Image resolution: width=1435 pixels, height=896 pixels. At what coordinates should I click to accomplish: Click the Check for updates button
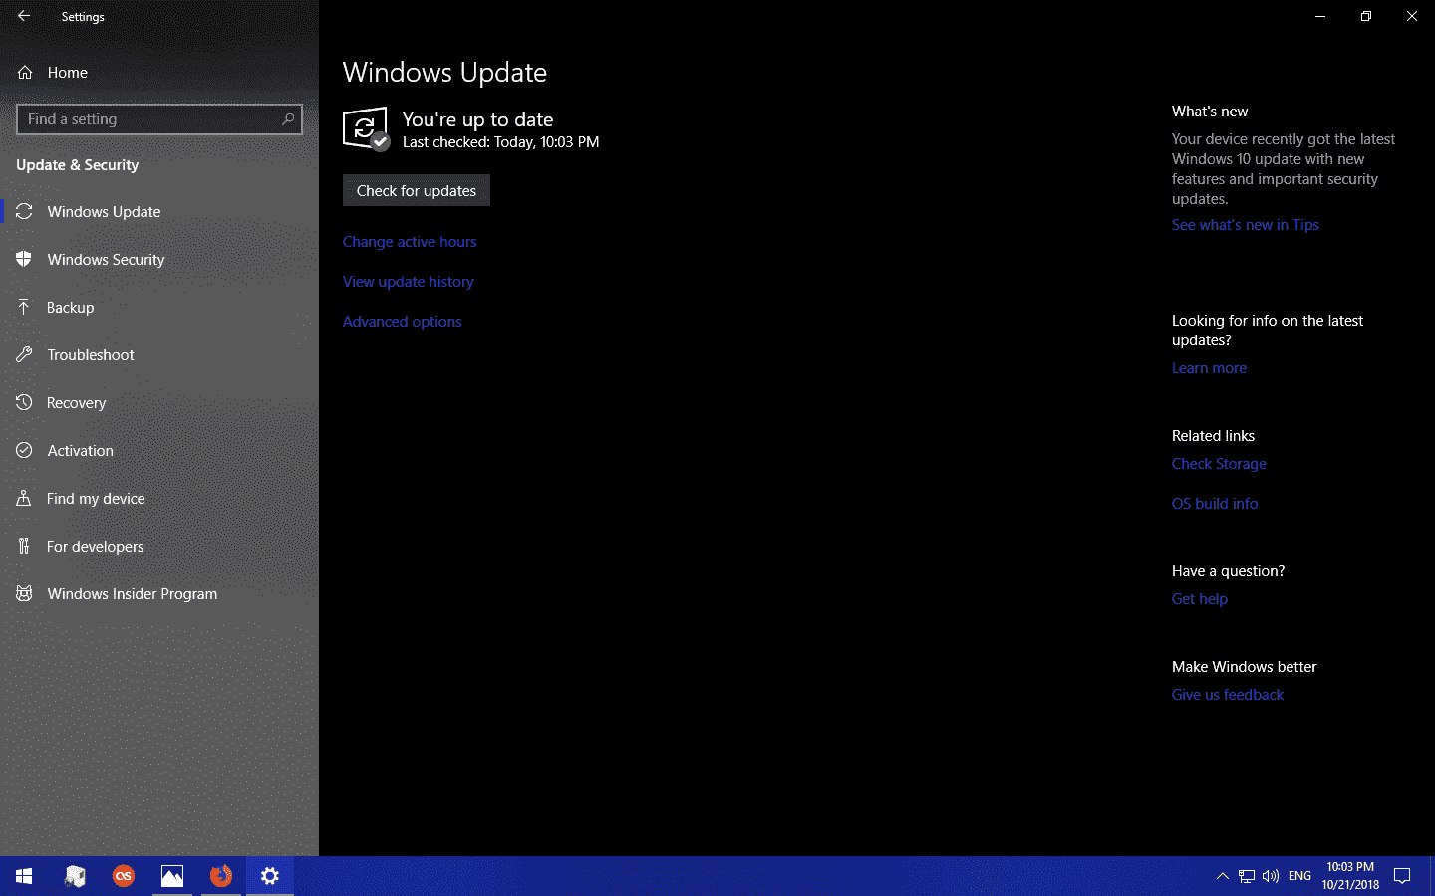coord(417,190)
